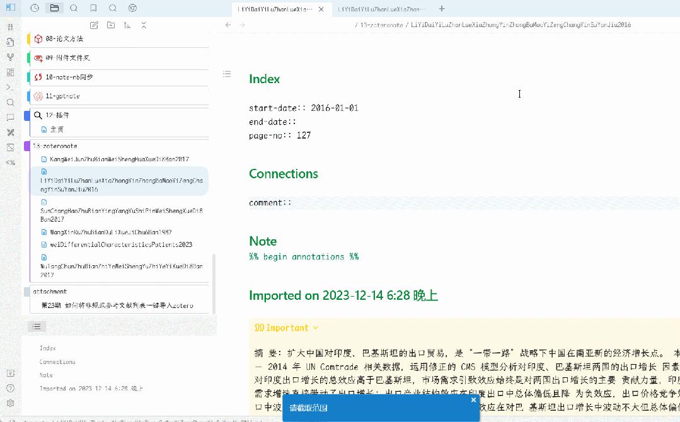
Task: Create a new note with the pencil icon
Action: coord(93,25)
